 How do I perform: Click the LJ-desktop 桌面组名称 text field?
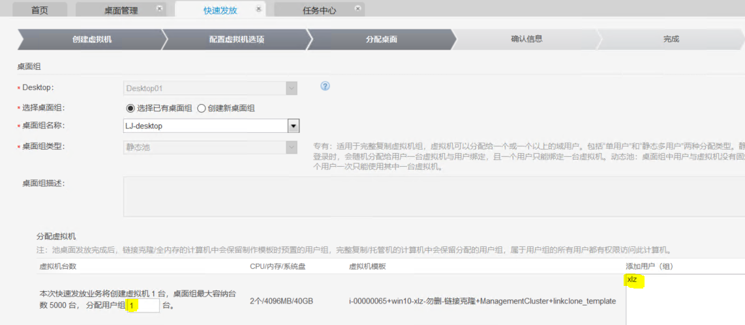click(205, 126)
